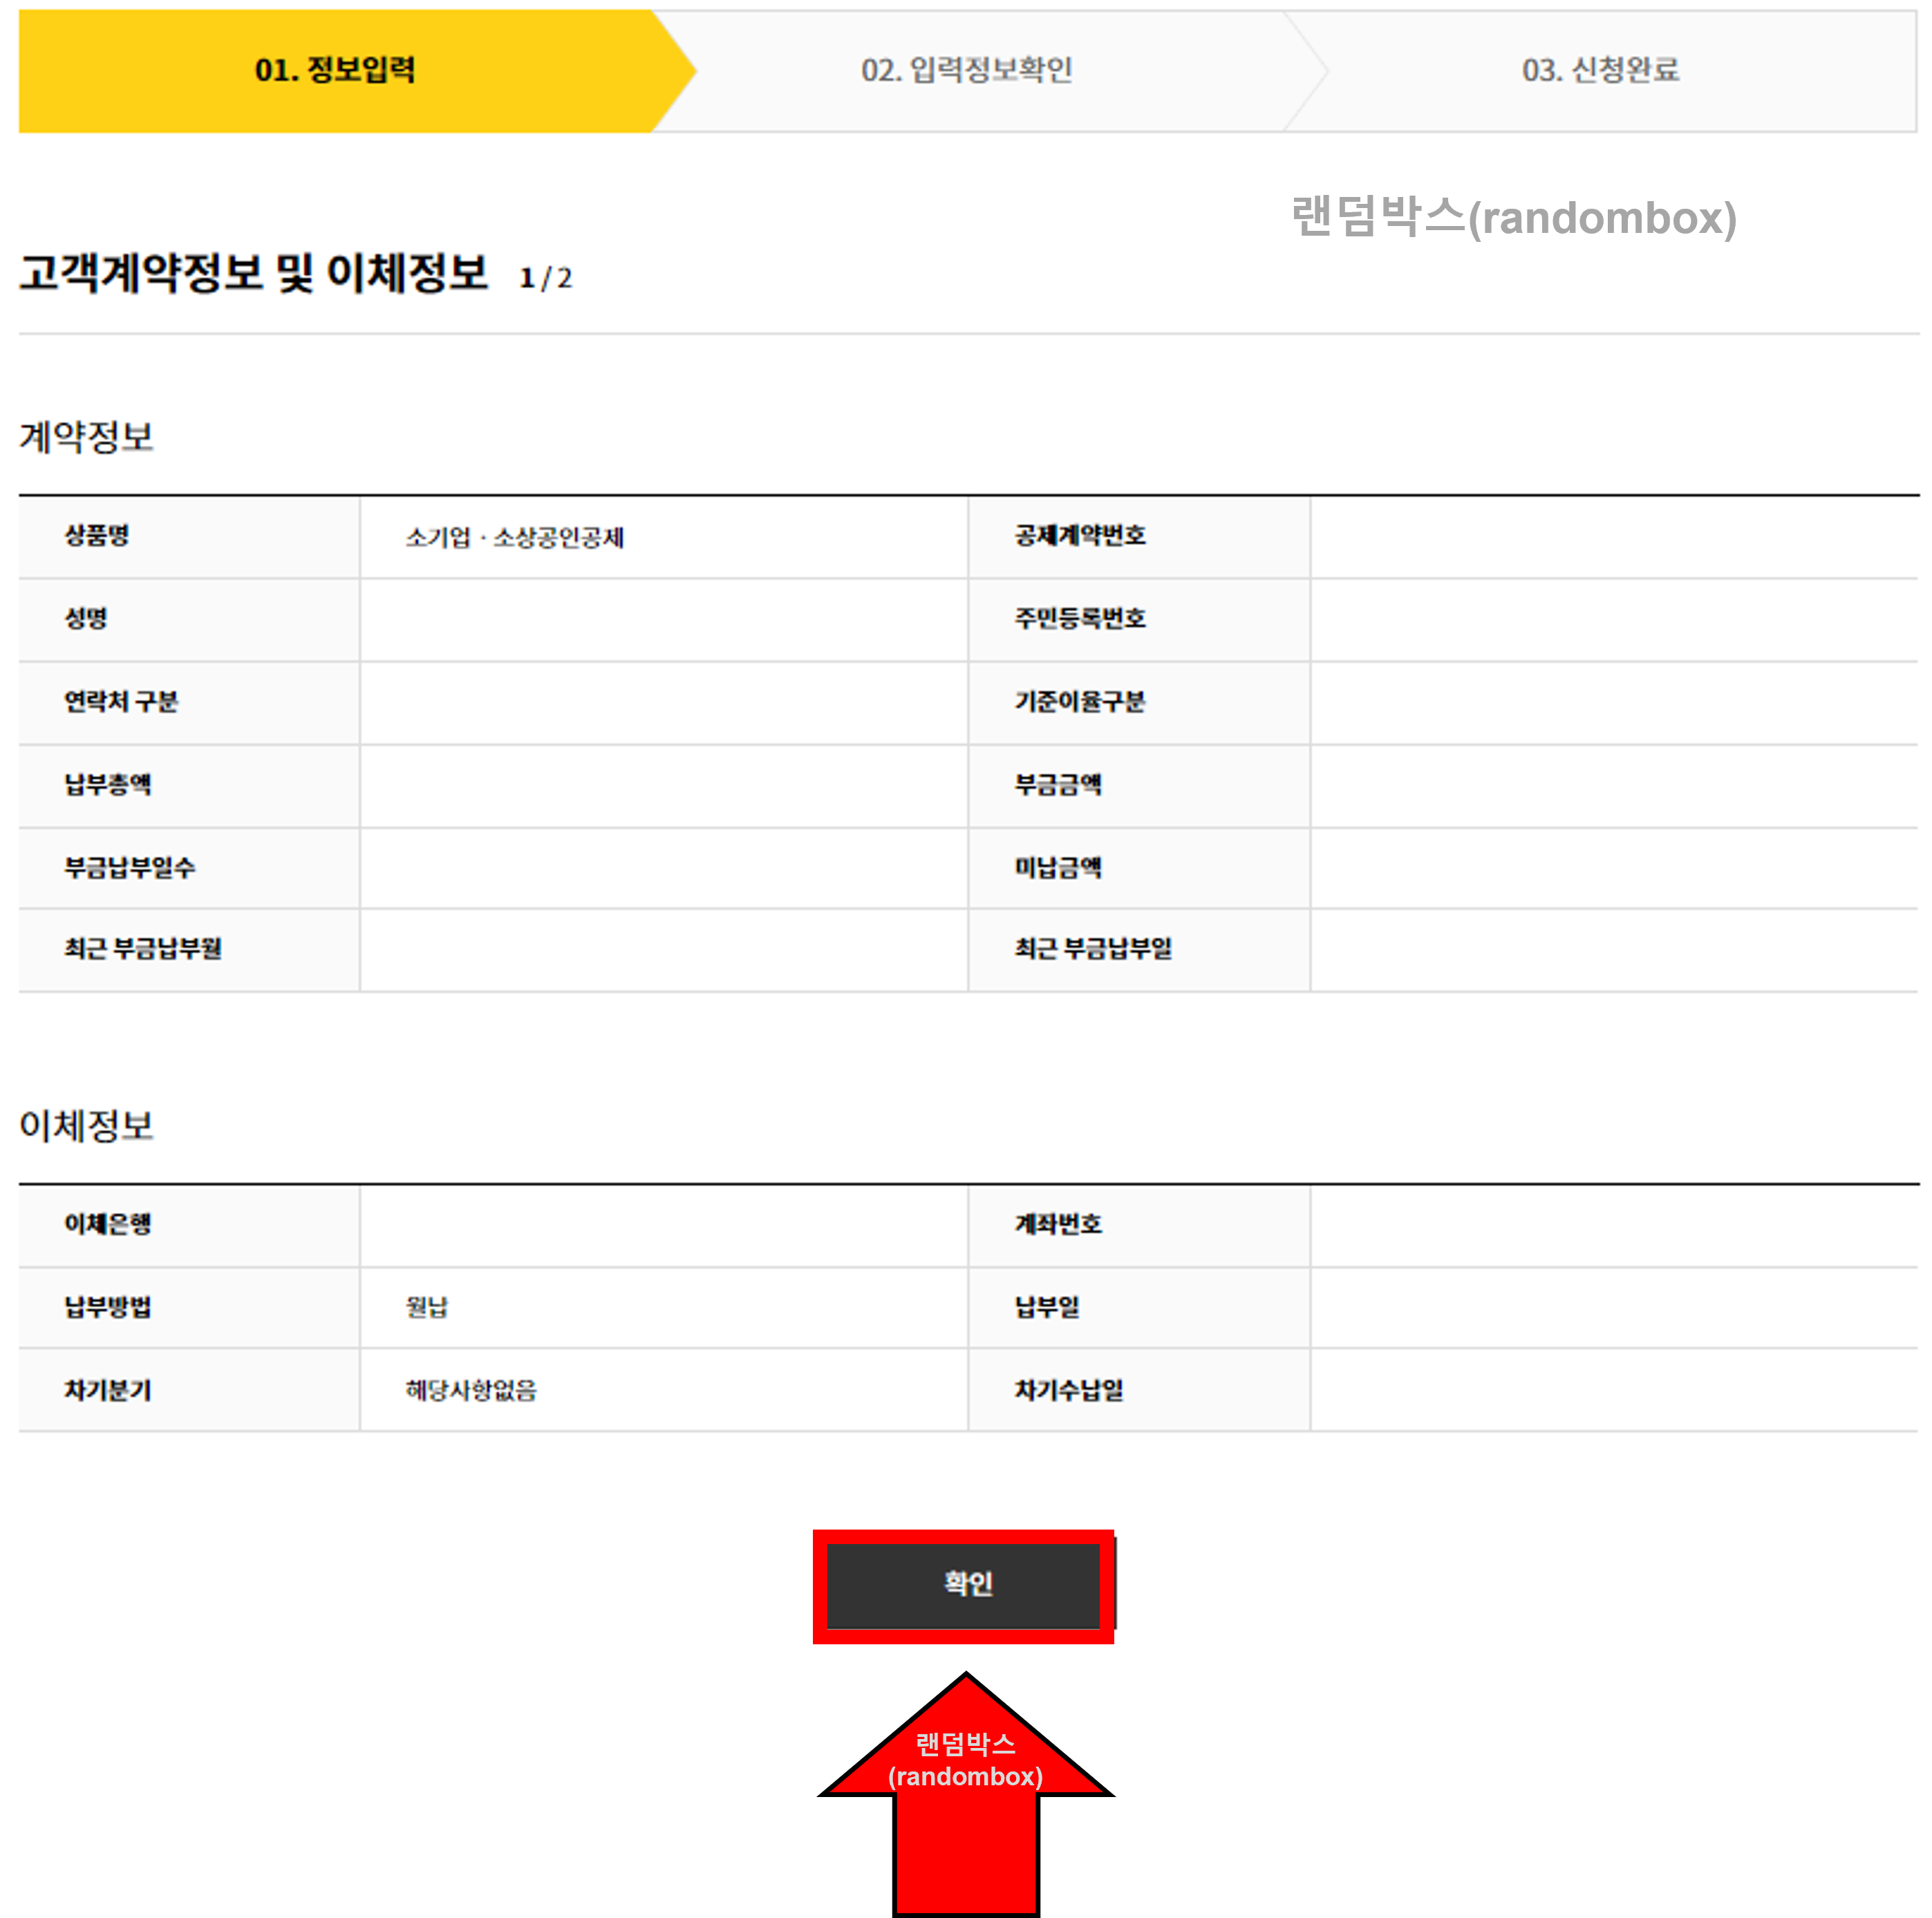Viewport: 1932px width, 1918px height.
Task: Select the 01. 정보입력 step tab
Action: 335,70
